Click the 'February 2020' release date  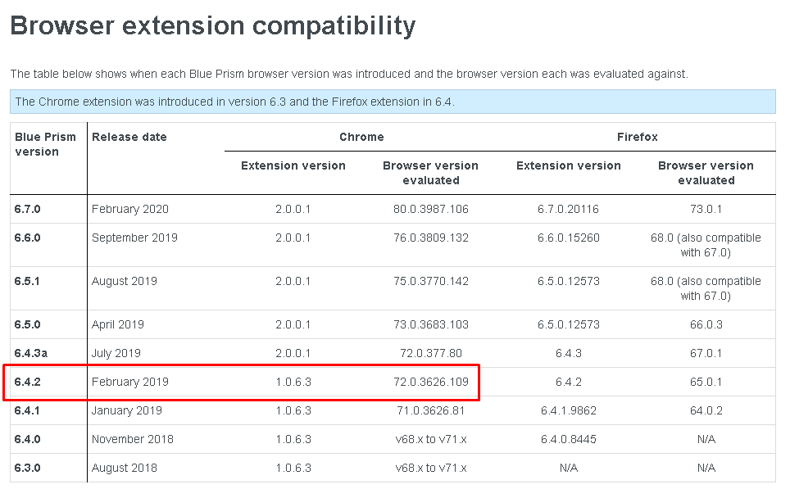130,209
